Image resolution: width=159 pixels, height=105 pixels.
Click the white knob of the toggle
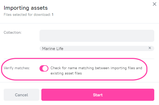coord(45,68)
